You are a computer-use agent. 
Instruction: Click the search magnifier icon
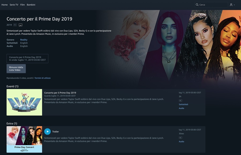[197, 5]
